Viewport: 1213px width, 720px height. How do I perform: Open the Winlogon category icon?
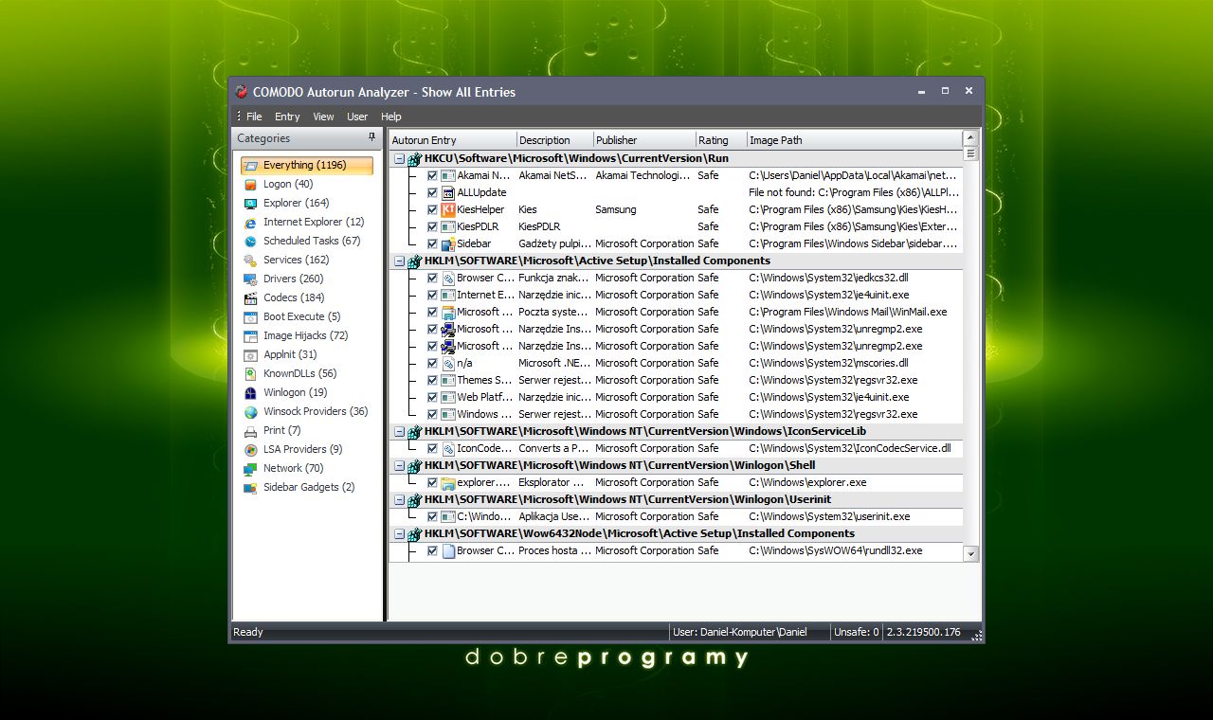(x=250, y=393)
